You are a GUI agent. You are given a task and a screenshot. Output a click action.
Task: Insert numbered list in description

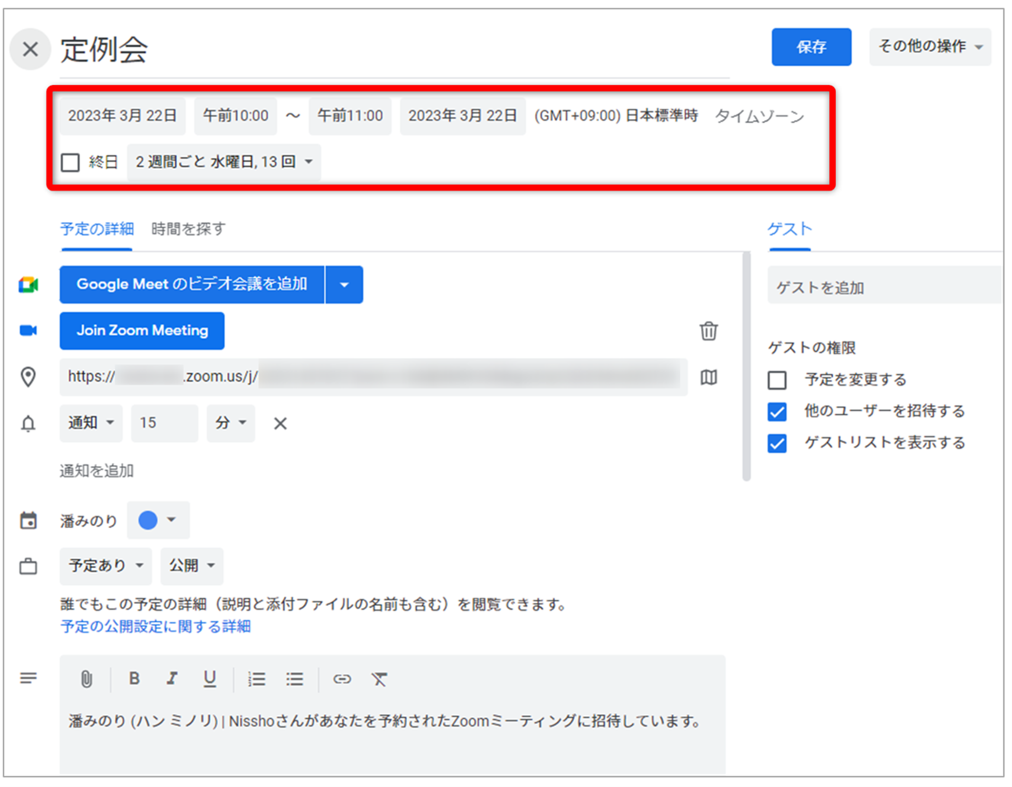click(x=256, y=679)
